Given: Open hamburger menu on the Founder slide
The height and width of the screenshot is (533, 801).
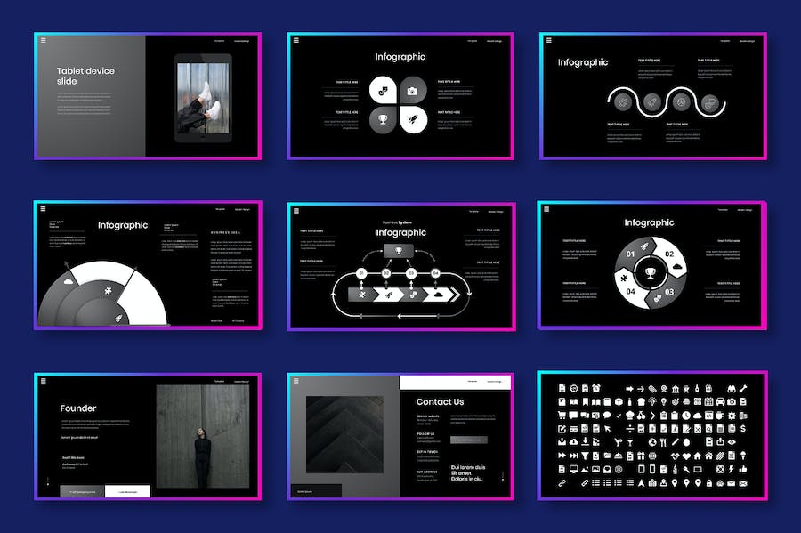Looking at the screenshot, I should 42,381.
